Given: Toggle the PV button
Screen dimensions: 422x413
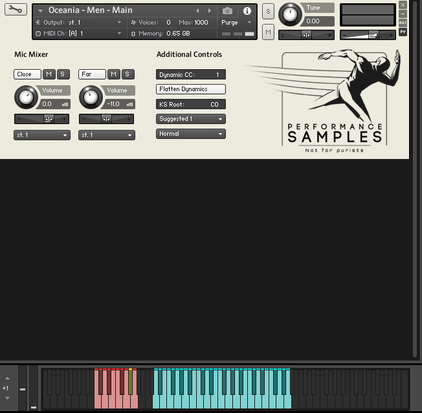Looking at the screenshot, I should click(403, 32).
